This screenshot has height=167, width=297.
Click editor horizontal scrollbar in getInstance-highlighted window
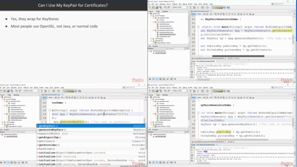tap(238, 56)
